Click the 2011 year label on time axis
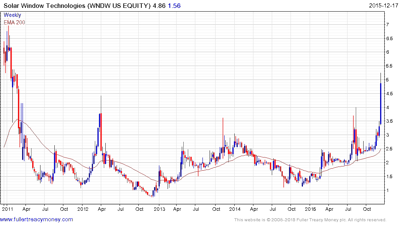The height and width of the screenshot is (225, 403). 7,209
